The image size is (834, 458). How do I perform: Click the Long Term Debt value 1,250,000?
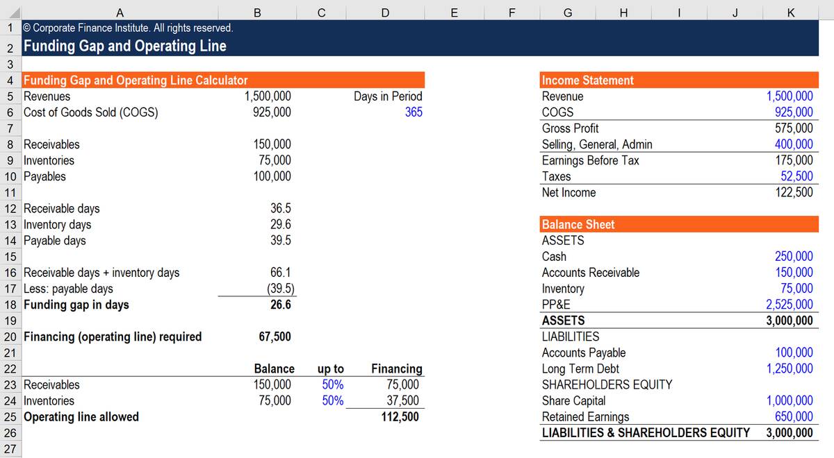click(x=790, y=368)
